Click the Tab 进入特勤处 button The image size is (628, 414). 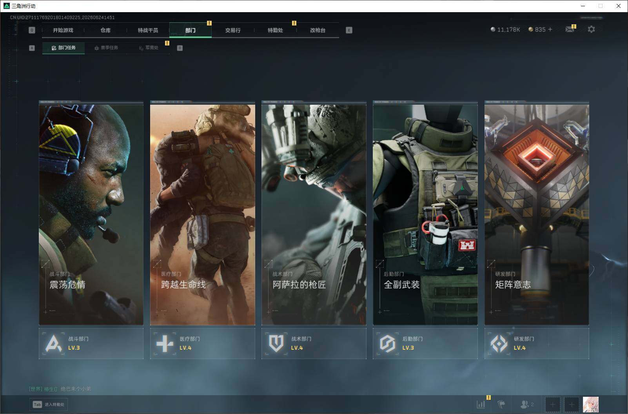click(49, 404)
